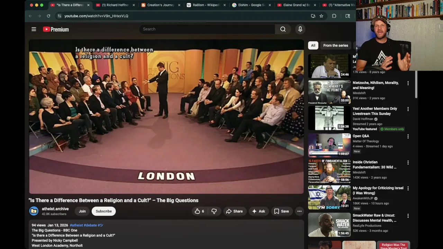Switch to Richard Heffner tab

[x=116, y=5]
